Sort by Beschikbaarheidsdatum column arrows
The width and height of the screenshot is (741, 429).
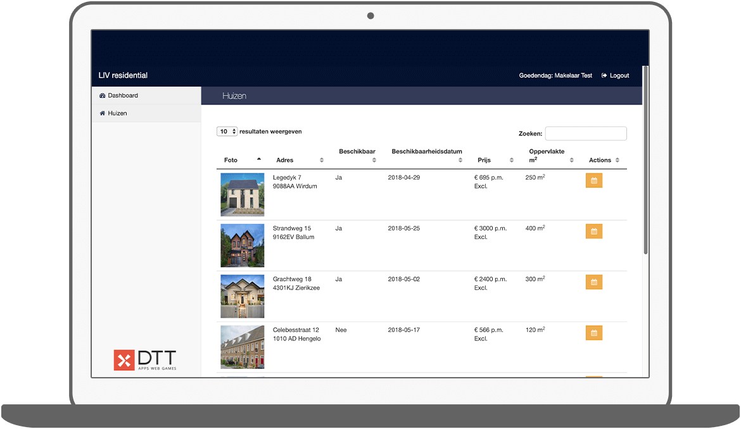coord(460,160)
